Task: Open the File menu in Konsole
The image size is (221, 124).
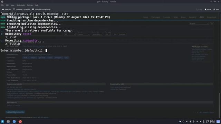Action: (2, 5)
